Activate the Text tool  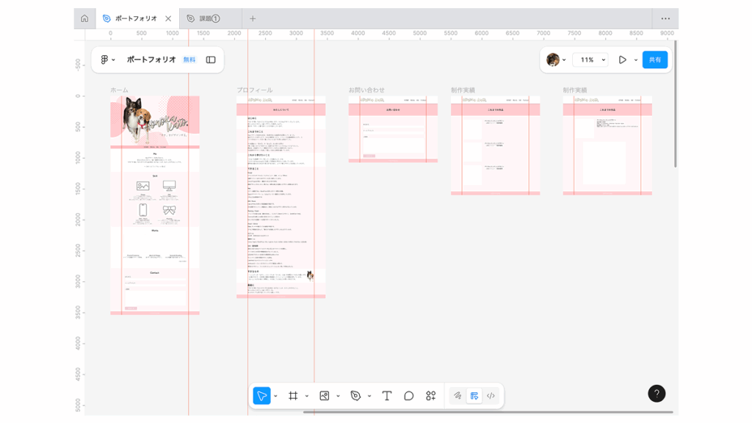click(387, 396)
